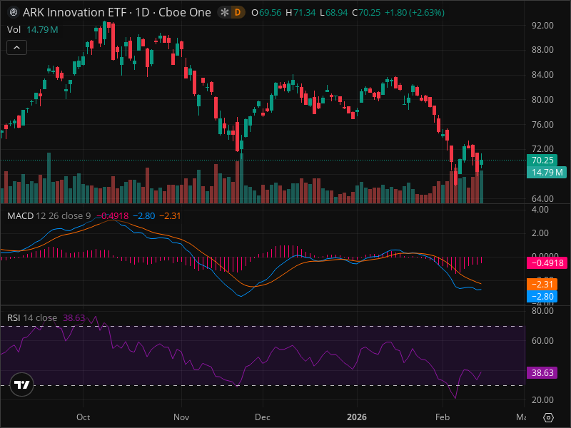Collapse the indicator legend with the chevron button
This screenshot has width=571, height=428.
point(16,47)
